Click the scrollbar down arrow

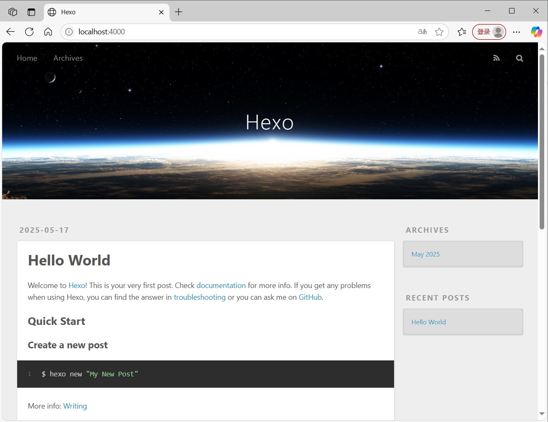point(542,414)
